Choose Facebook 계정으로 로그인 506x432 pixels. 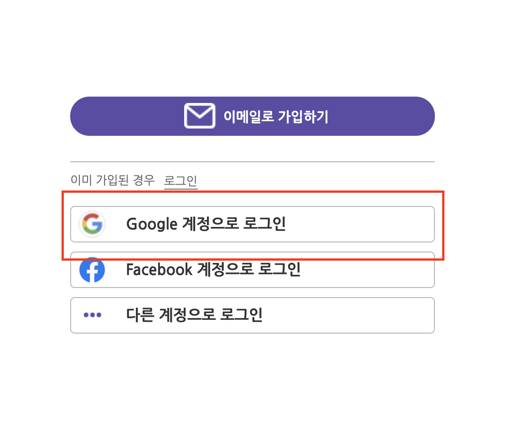[x=253, y=270]
